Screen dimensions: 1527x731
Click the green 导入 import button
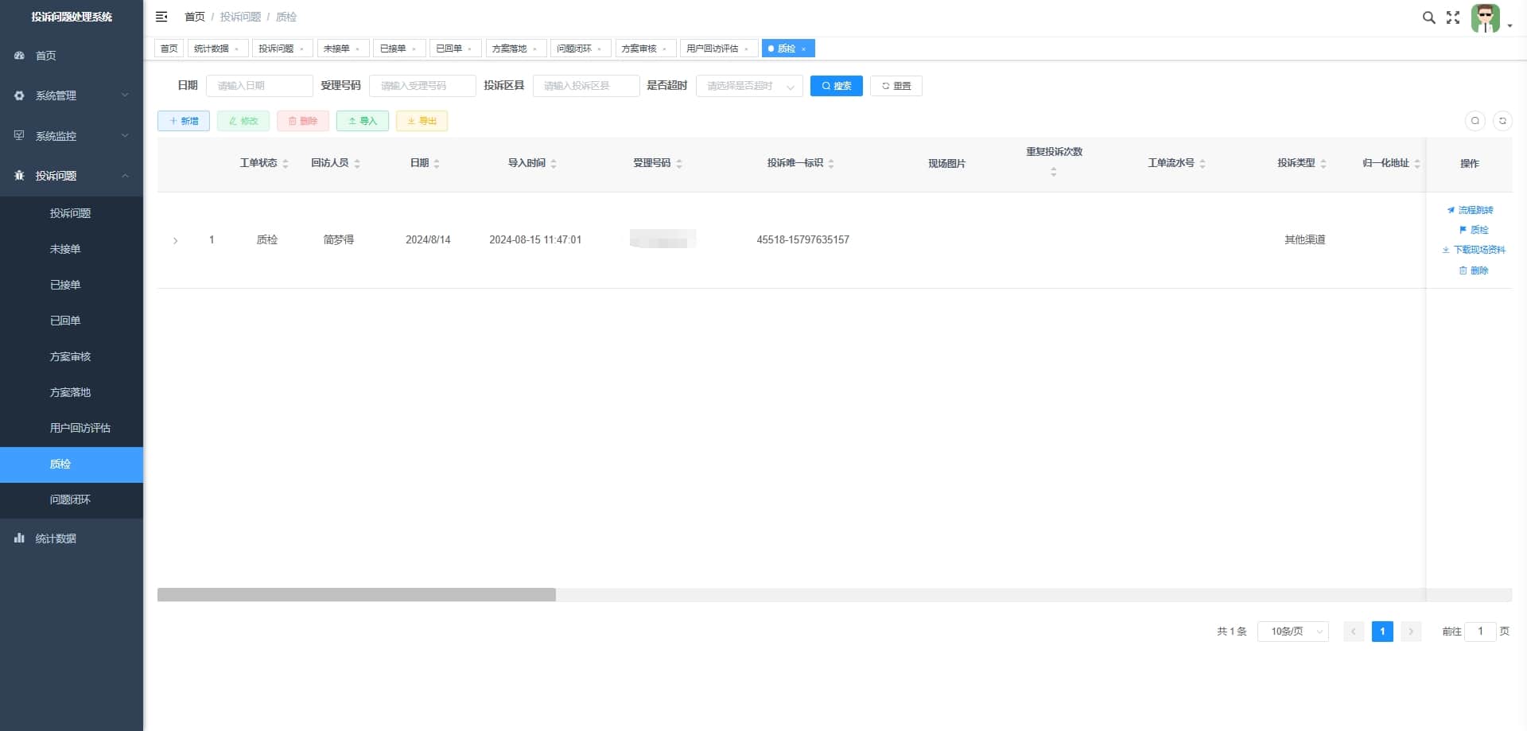363,121
